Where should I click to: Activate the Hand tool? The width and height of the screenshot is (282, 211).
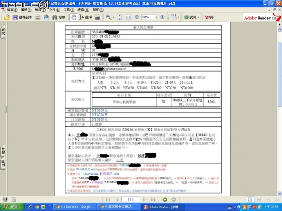click(x=74, y=17)
